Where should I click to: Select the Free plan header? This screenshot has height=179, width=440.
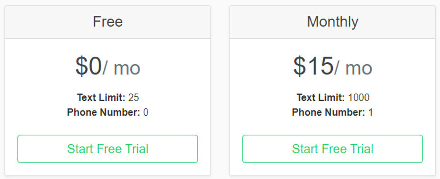point(108,22)
